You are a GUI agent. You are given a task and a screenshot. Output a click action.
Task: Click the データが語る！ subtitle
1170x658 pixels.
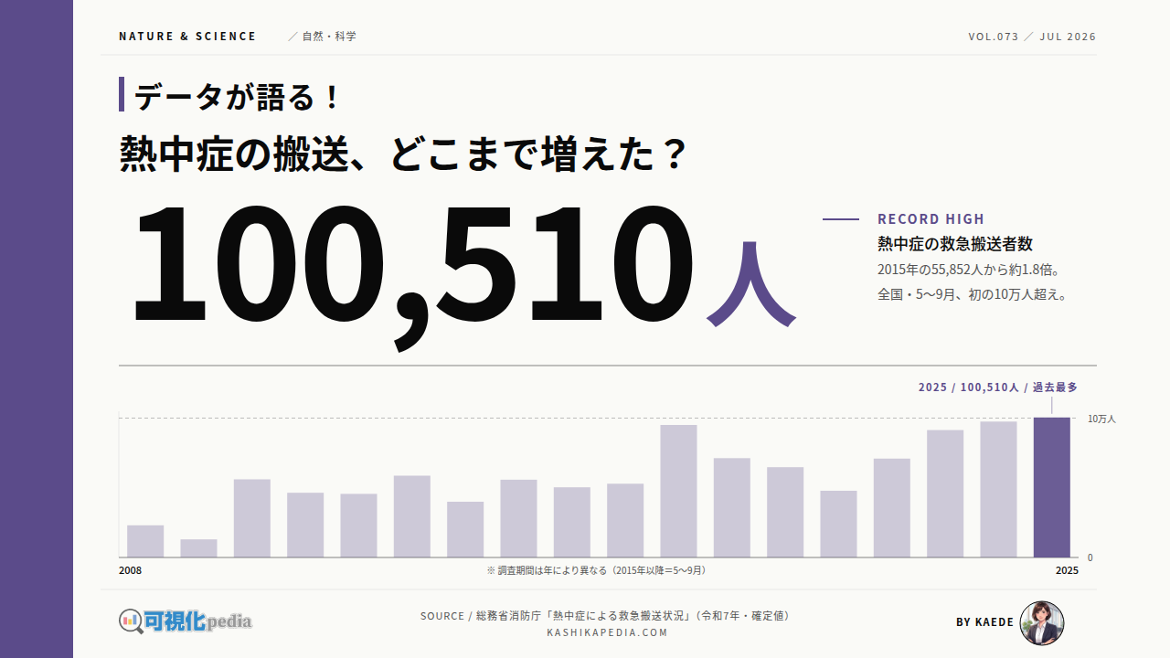click(238, 97)
